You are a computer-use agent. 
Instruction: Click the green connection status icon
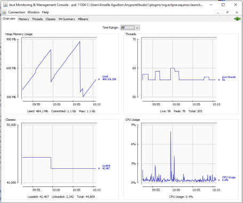coord(237,19)
